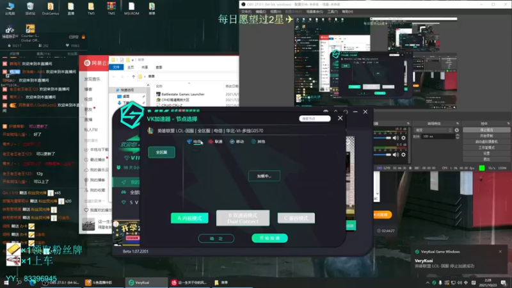The width and height of the screenshot is (512, 288).
Task: Click the League of Legends game icon
Action: 150,131
